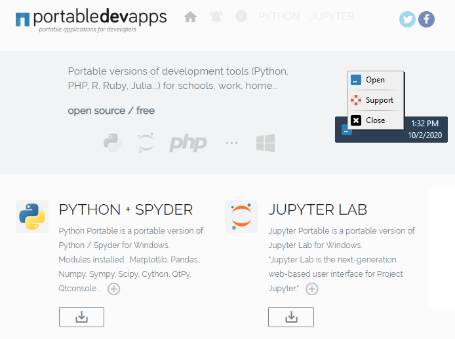
Task: Choose Close in the tray menu
Action: pyautogui.click(x=376, y=120)
